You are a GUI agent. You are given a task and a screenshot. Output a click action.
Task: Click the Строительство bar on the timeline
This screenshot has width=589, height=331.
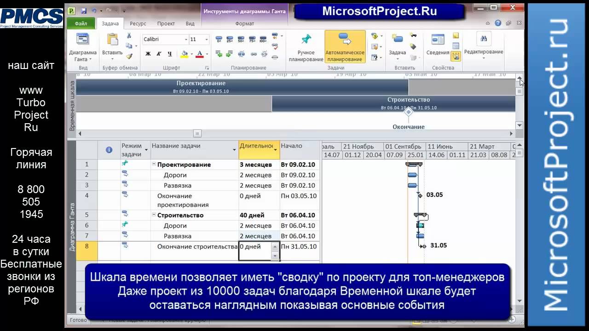tap(393, 103)
